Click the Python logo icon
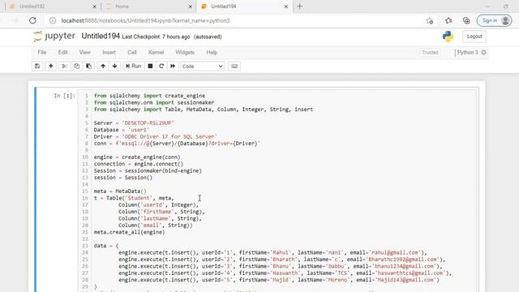The height and width of the screenshot is (292, 519). [x=448, y=36]
